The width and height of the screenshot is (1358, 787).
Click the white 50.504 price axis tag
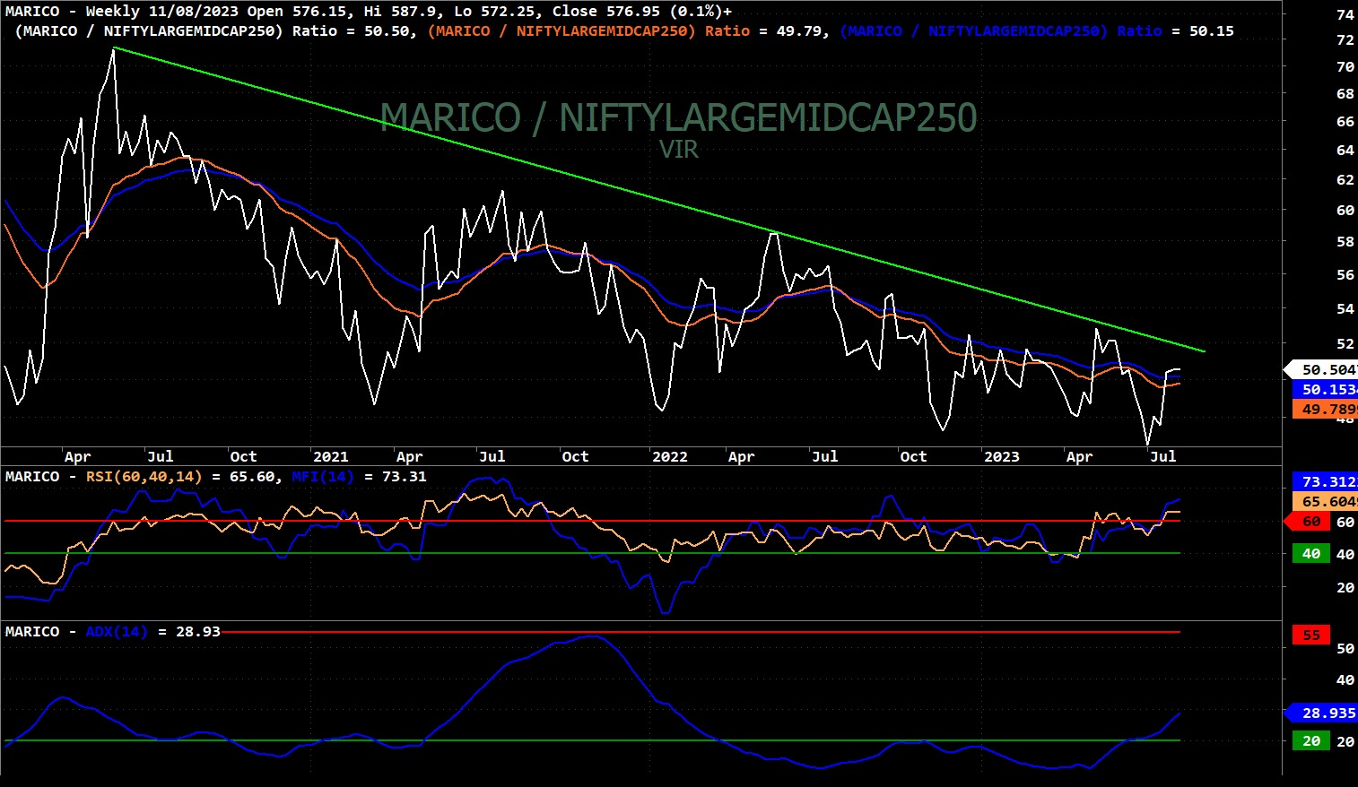[x=1322, y=369]
